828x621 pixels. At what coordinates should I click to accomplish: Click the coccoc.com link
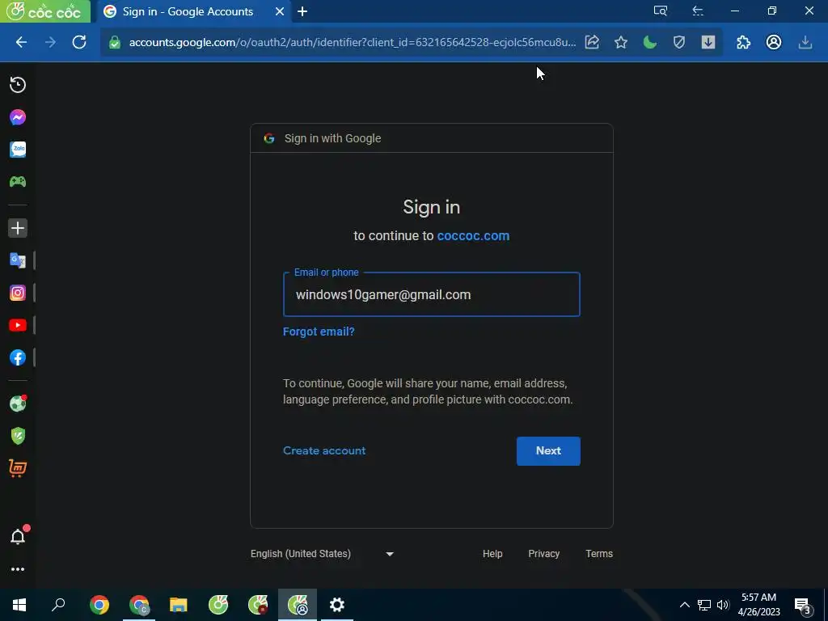(473, 235)
